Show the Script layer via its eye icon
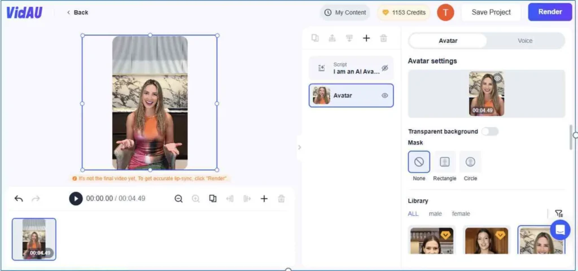Image resolution: width=578 pixels, height=271 pixels. 385,68
